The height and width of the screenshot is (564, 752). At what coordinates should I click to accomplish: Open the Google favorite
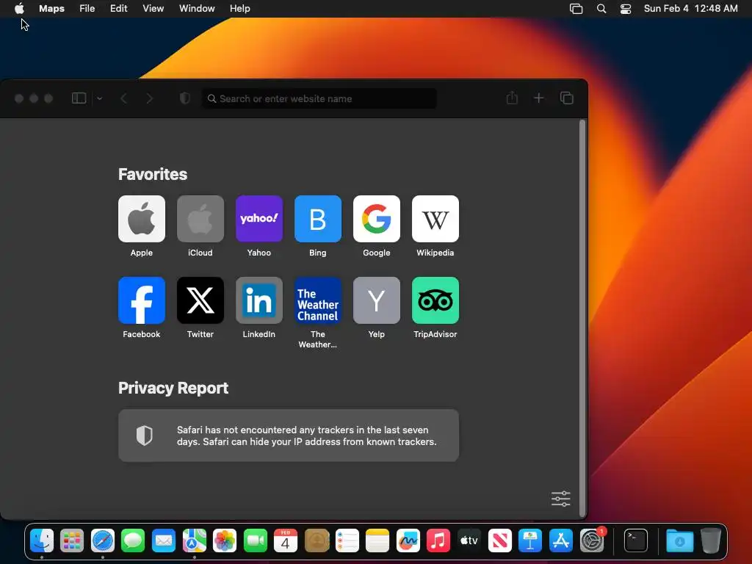(377, 219)
